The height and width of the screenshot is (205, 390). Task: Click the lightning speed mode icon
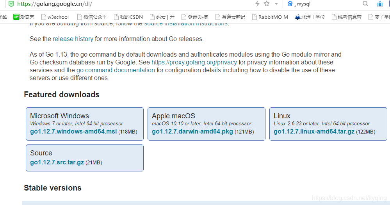tap(257, 4)
